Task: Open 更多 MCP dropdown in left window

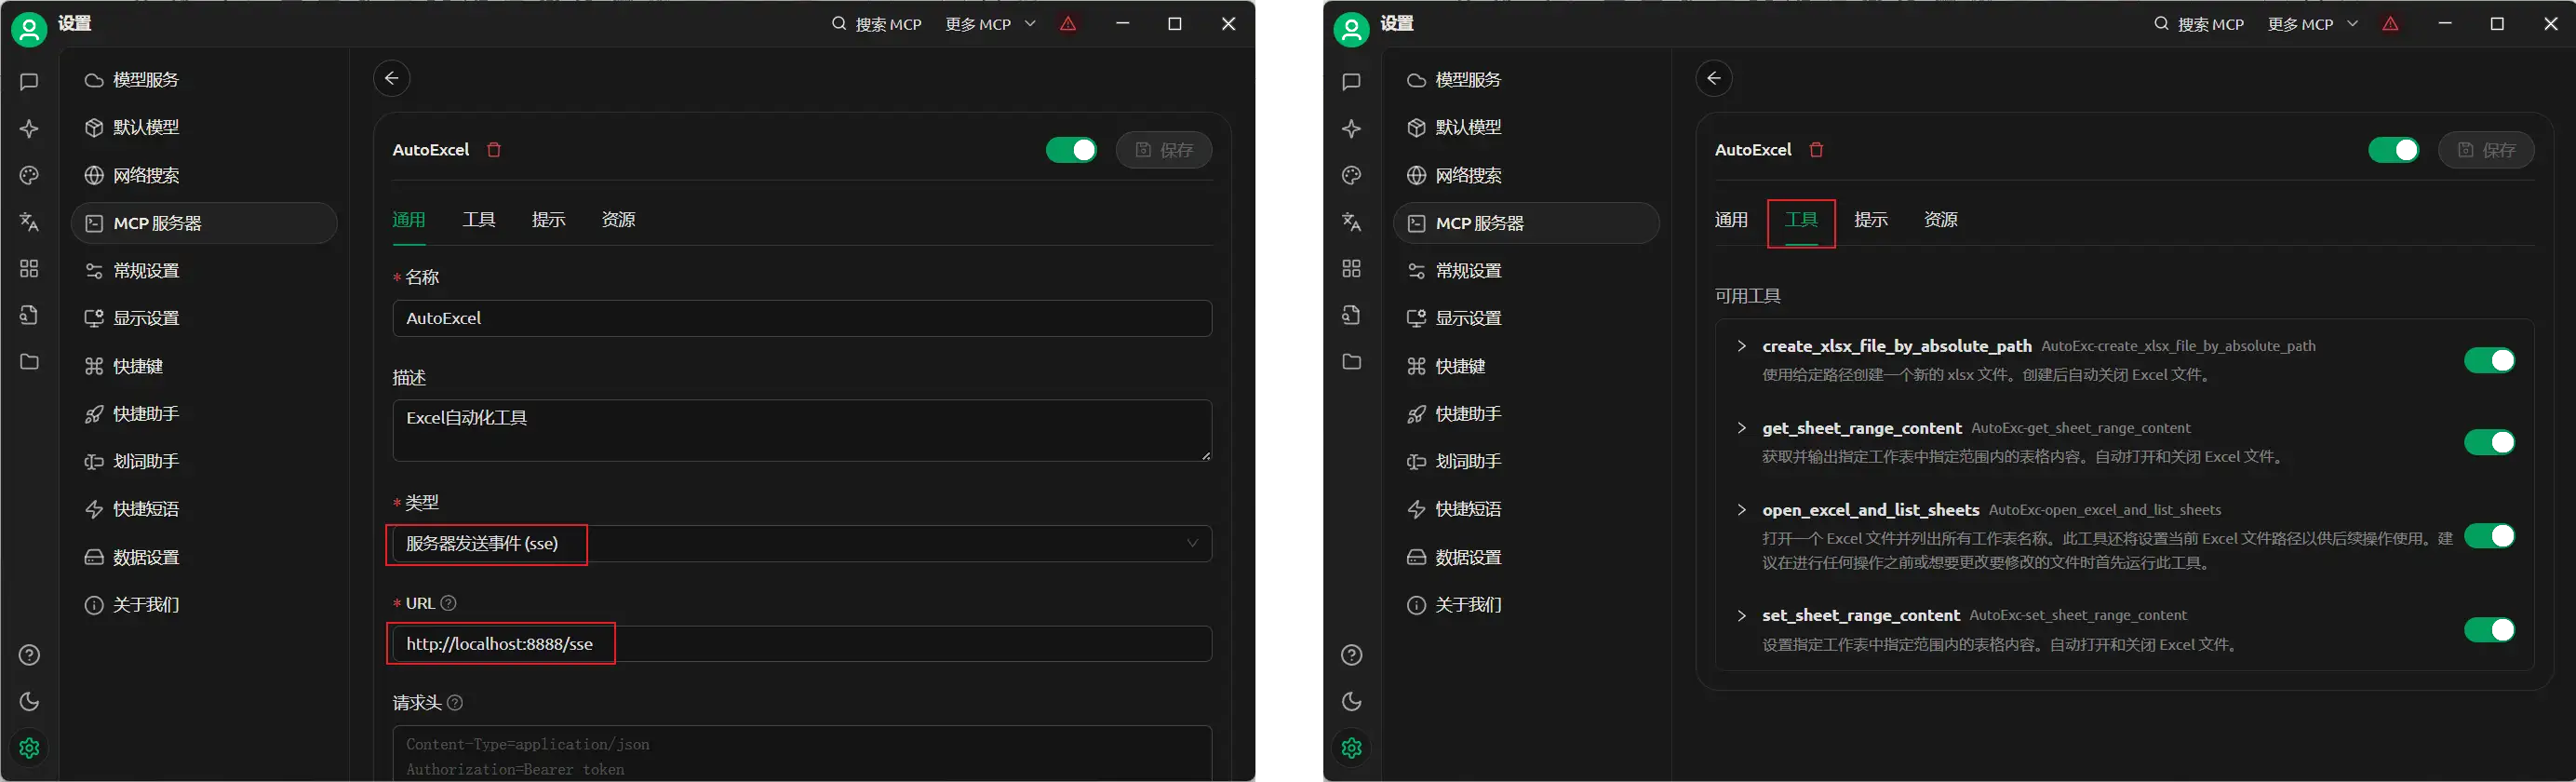Action: 990,24
